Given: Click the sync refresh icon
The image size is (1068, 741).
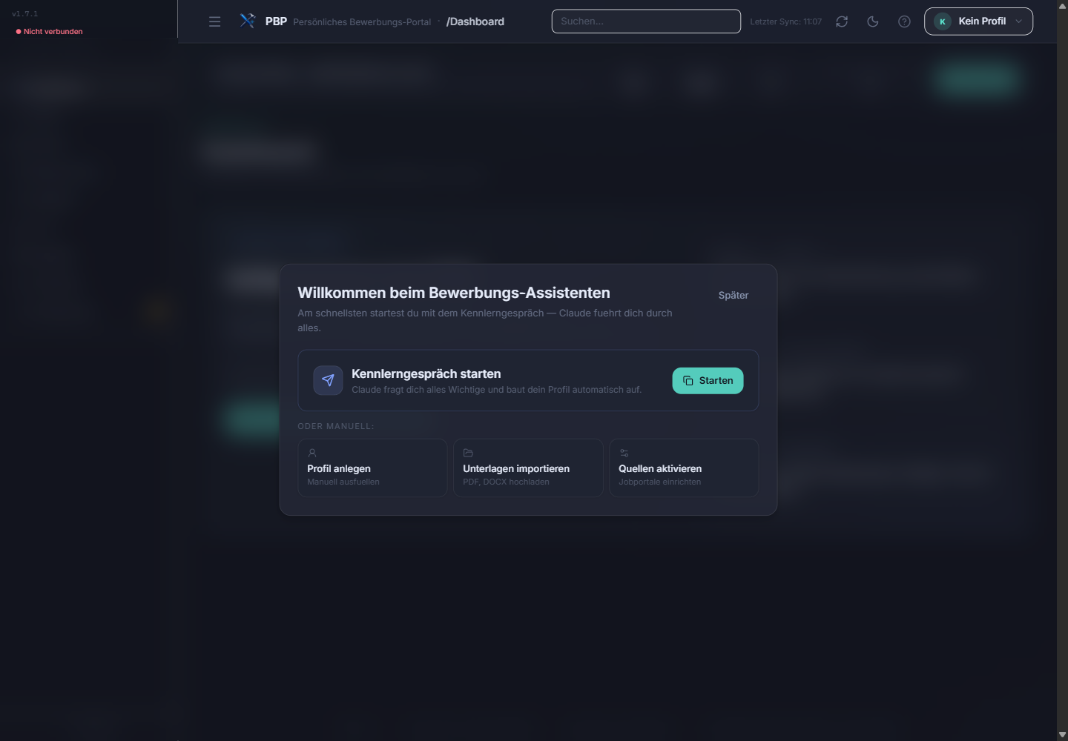Looking at the screenshot, I should point(842,21).
